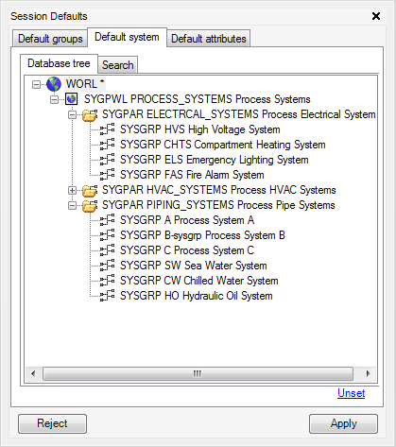
Task: Collapse the WORL root node
Action: click(x=36, y=84)
